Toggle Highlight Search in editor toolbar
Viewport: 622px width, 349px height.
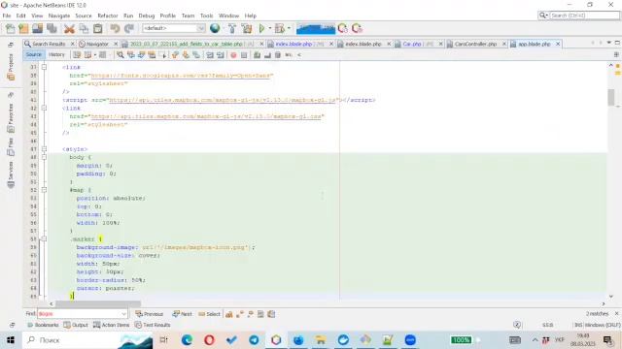pos(152,55)
